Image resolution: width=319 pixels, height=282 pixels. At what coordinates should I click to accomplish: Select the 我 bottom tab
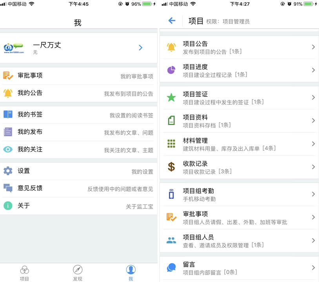(131, 273)
